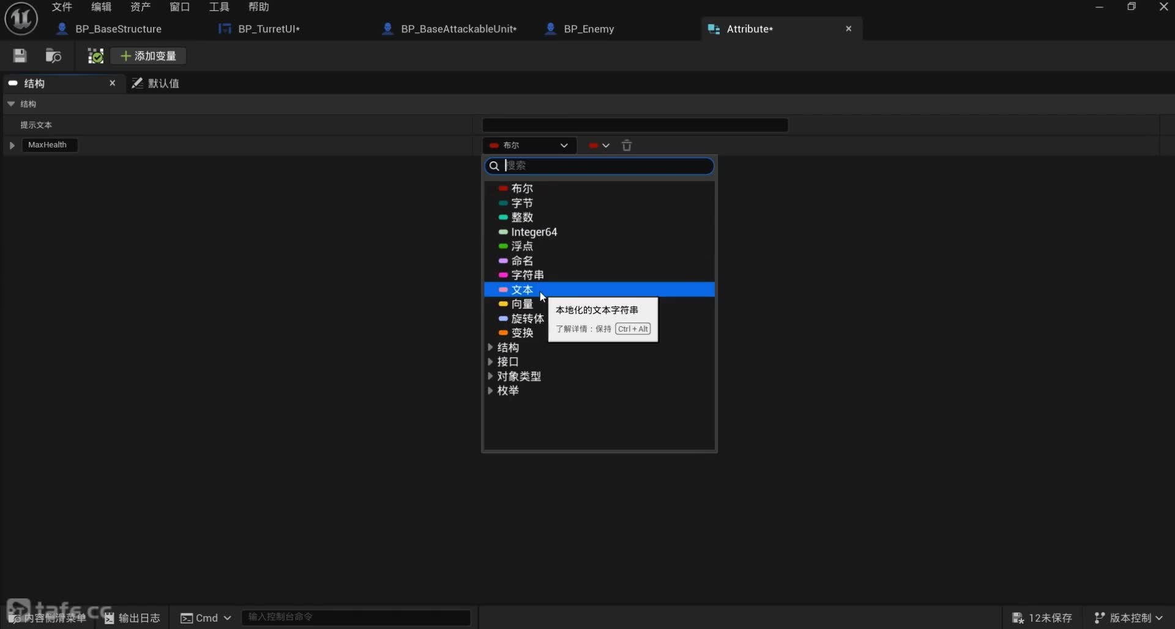Open the Cmd console type dropdown

tap(206, 618)
